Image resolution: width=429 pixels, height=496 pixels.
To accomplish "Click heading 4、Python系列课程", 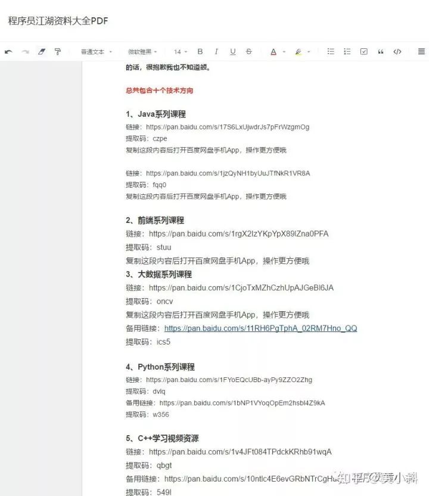I will coord(160,367).
